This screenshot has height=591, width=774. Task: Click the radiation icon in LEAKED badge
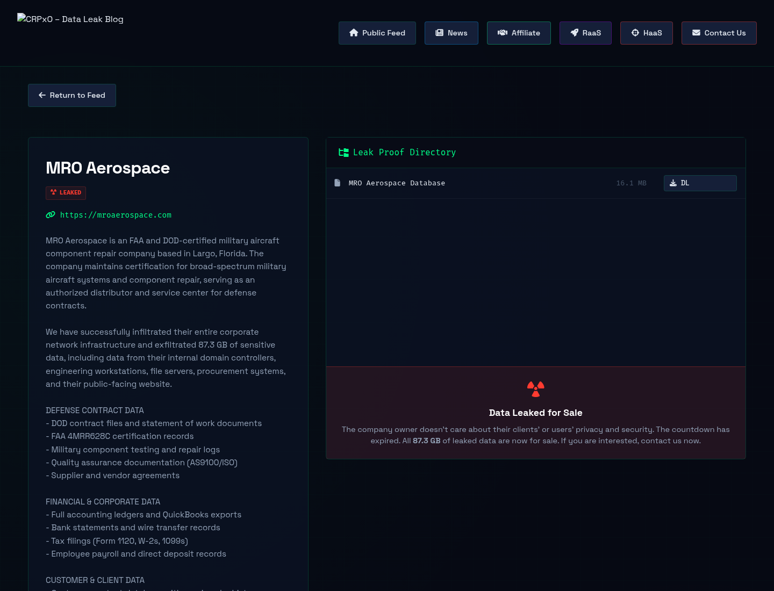54,192
